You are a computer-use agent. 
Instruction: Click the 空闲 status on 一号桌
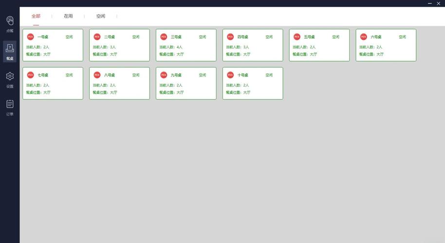coord(69,37)
